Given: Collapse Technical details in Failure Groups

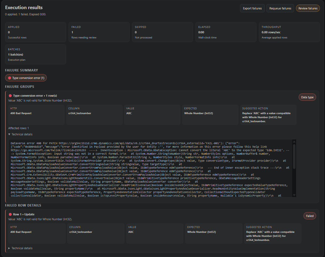Looking at the screenshot, I should [x=20, y=134].
